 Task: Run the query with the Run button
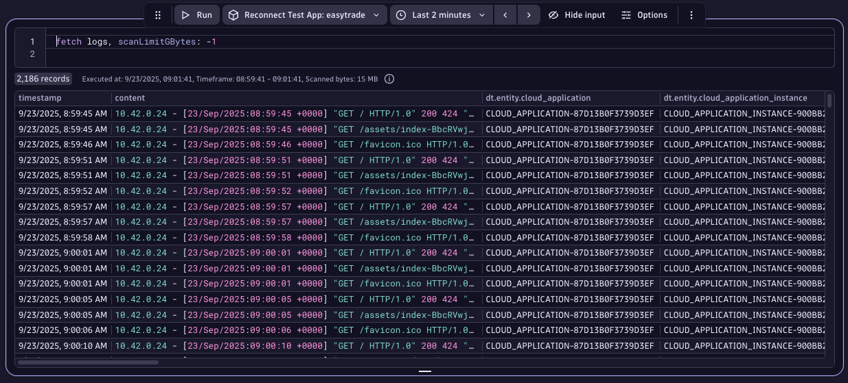(196, 15)
